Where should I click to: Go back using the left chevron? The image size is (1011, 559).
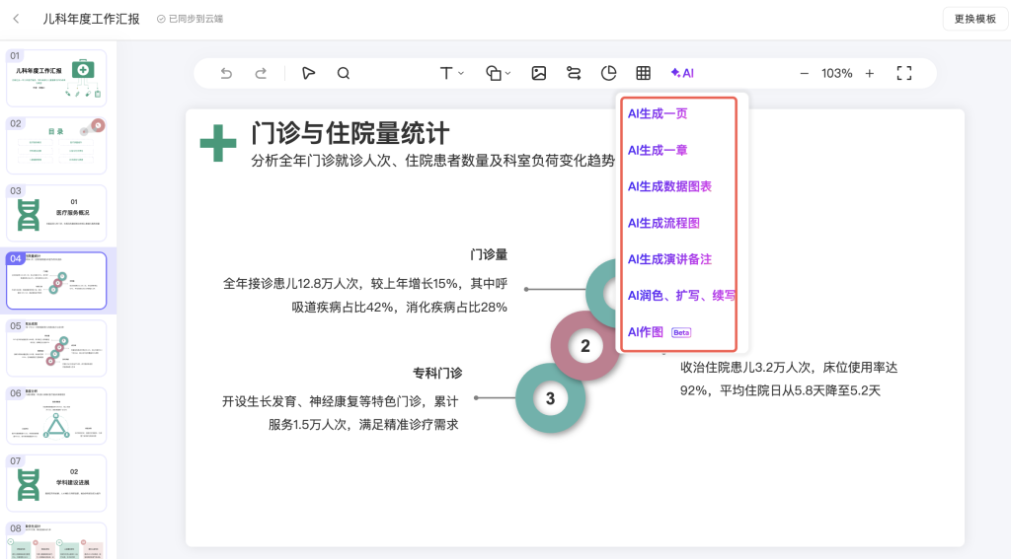(16, 19)
